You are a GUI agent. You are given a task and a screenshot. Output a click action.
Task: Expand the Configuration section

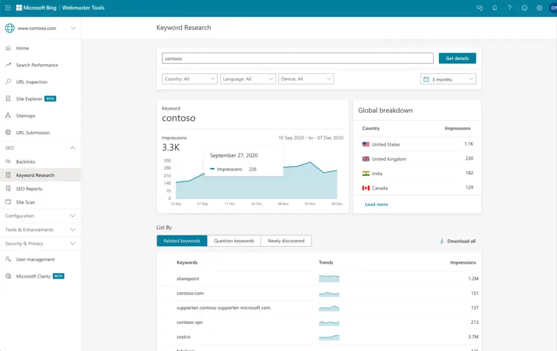tap(40, 216)
